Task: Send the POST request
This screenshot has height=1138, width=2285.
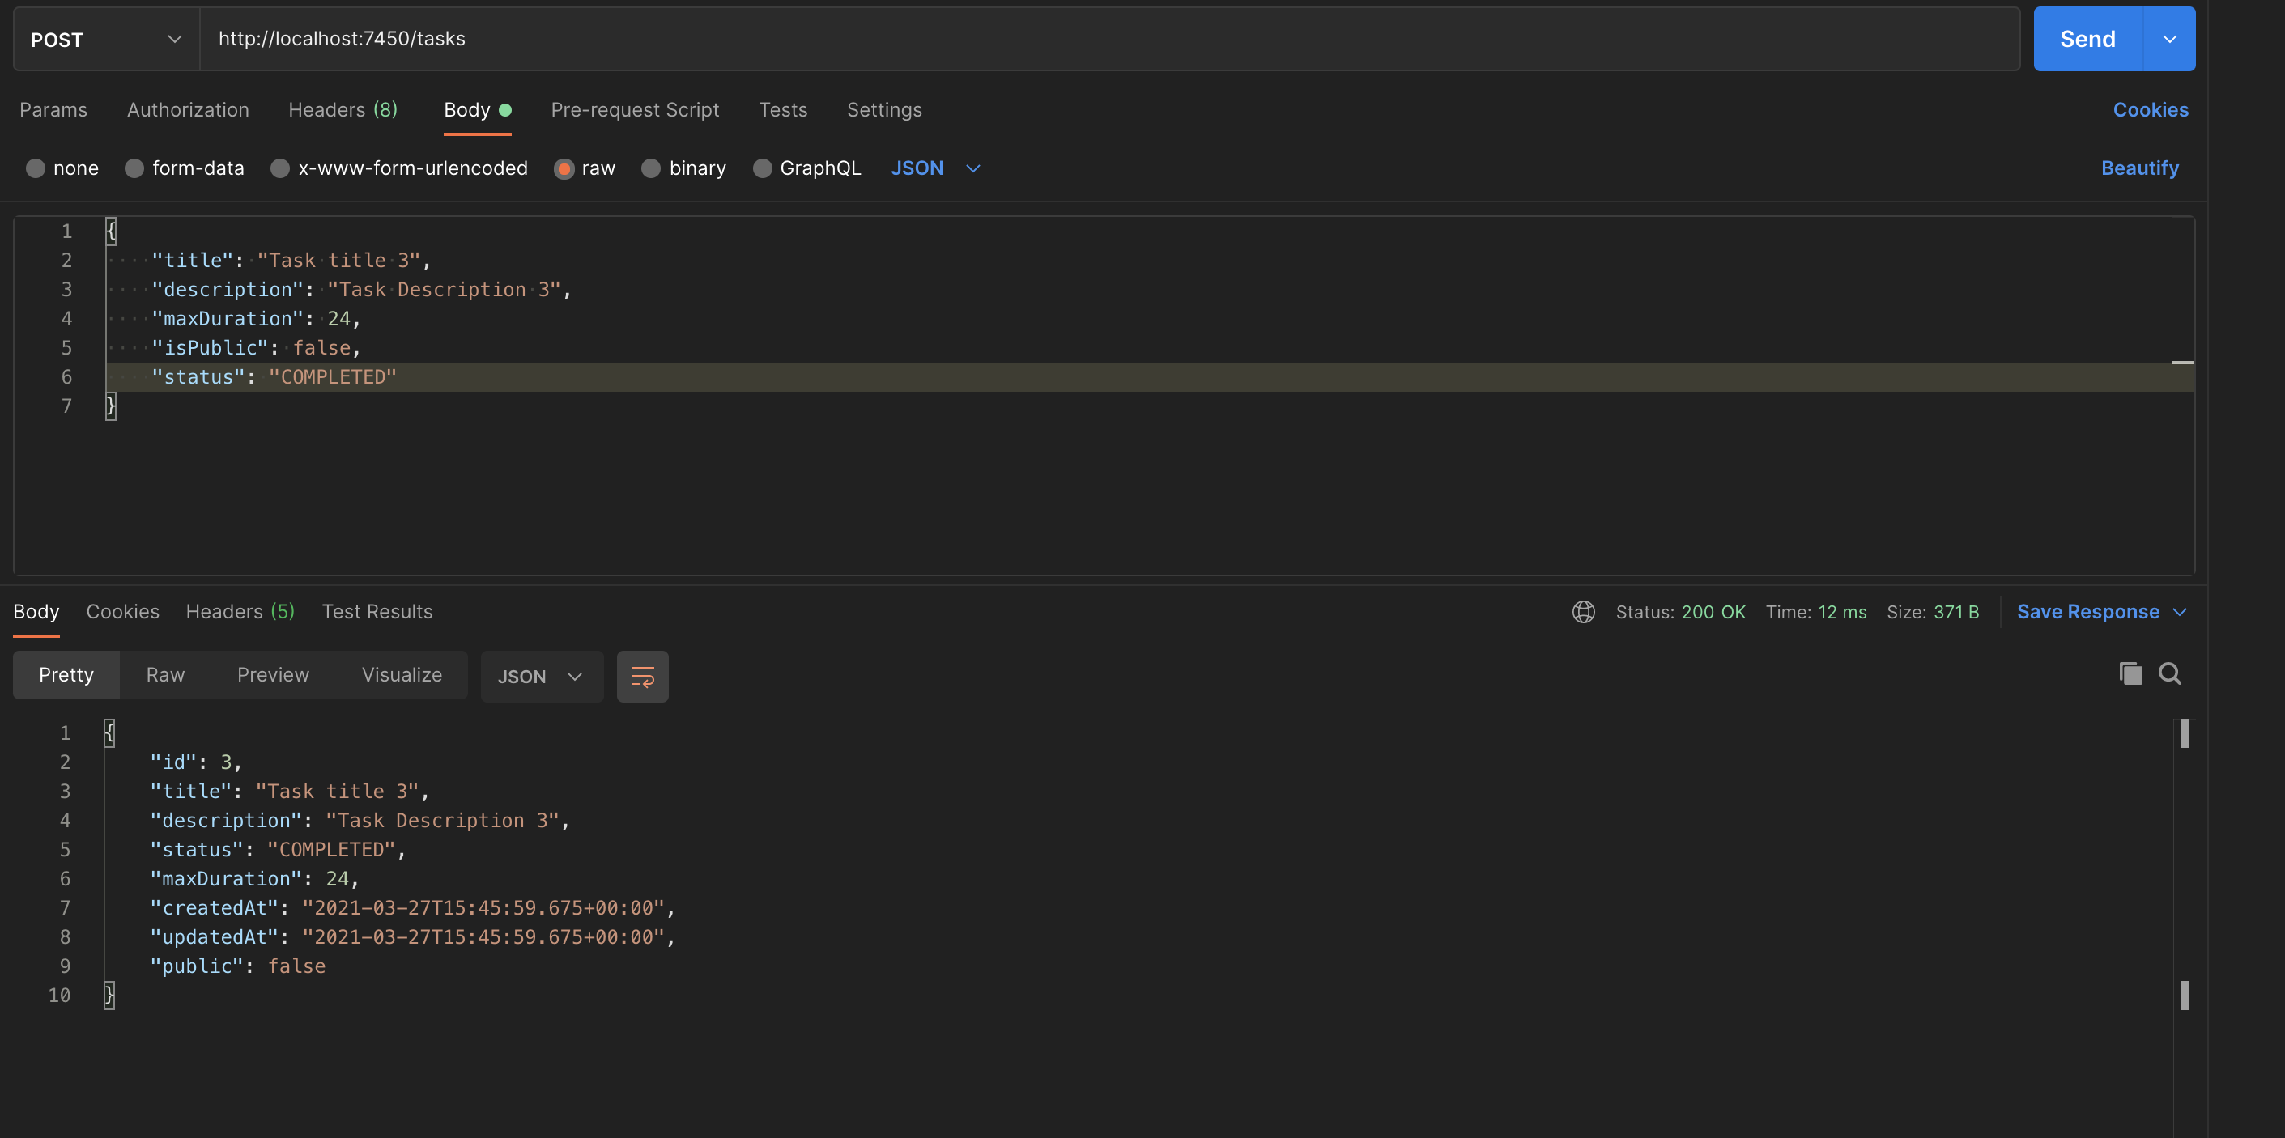Action: click(2088, 39)
